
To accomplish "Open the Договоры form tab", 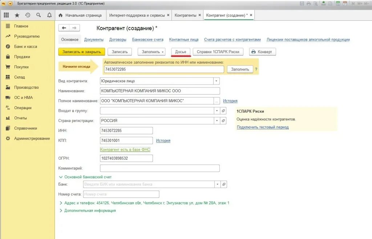I will (118, 39).
